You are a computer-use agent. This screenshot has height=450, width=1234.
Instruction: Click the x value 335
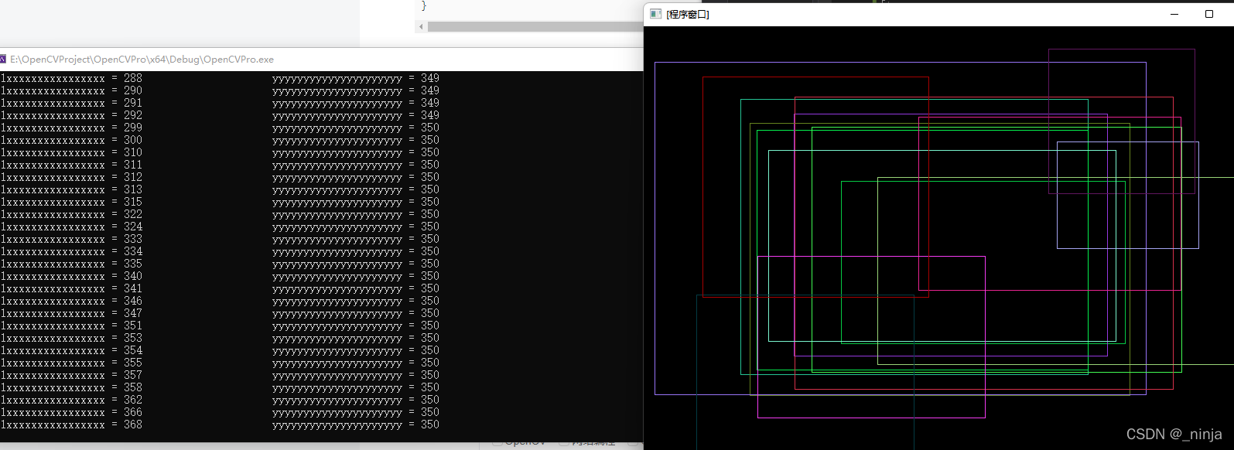point(133,264)
